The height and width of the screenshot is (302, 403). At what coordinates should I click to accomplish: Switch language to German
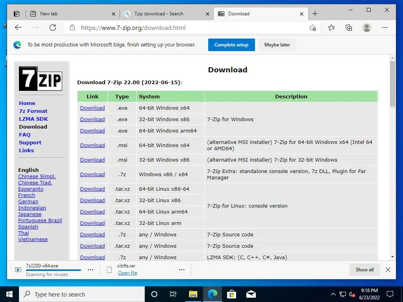pyautogui.click(x=28, y=202)
